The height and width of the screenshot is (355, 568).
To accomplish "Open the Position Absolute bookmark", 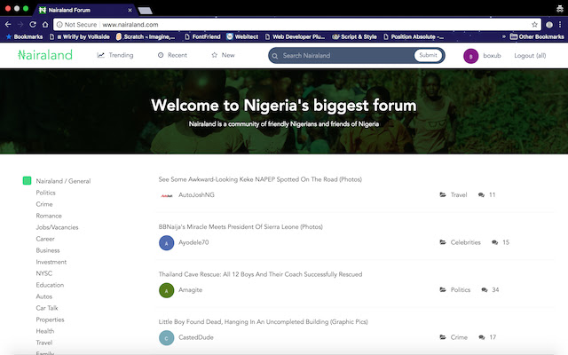I will click(414, 36).
